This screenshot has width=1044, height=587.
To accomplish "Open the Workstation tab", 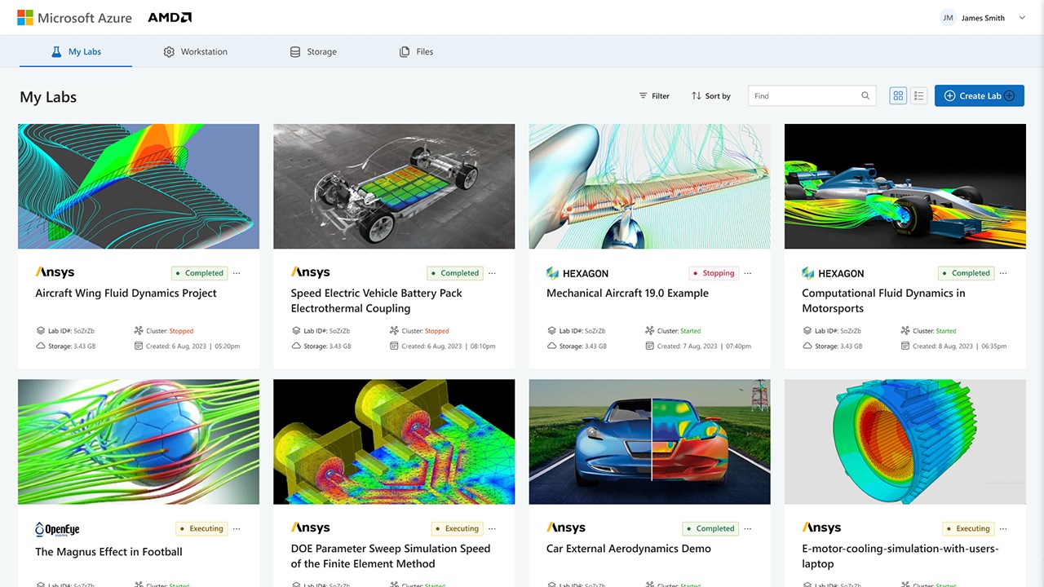I will pyautogui.click(x=196, y=51).
